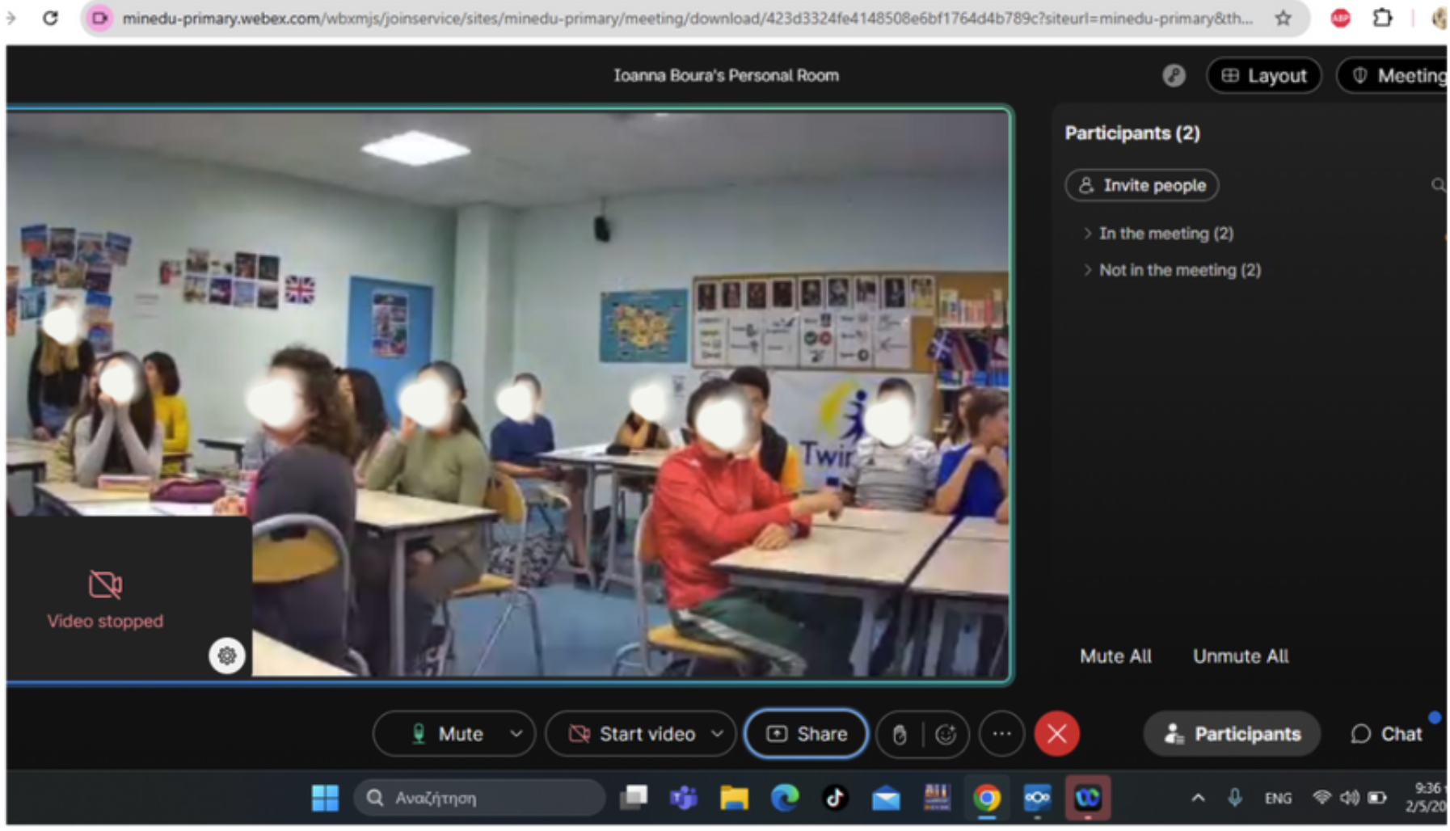Click the raise hand icon
Screen dimensions: 1450x831
[899, 734]
